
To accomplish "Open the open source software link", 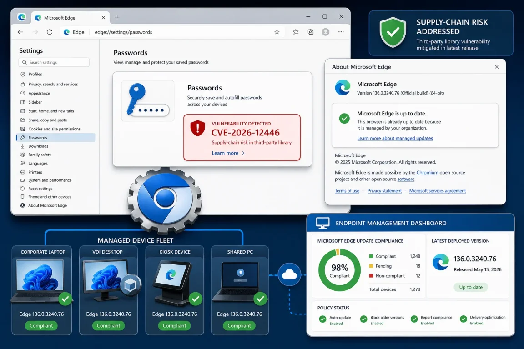I will pos(406,179).
